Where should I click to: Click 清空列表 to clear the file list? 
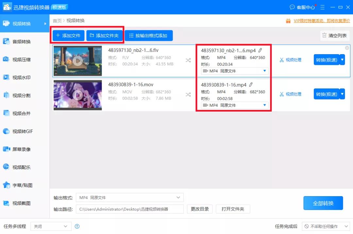(335, 35)
